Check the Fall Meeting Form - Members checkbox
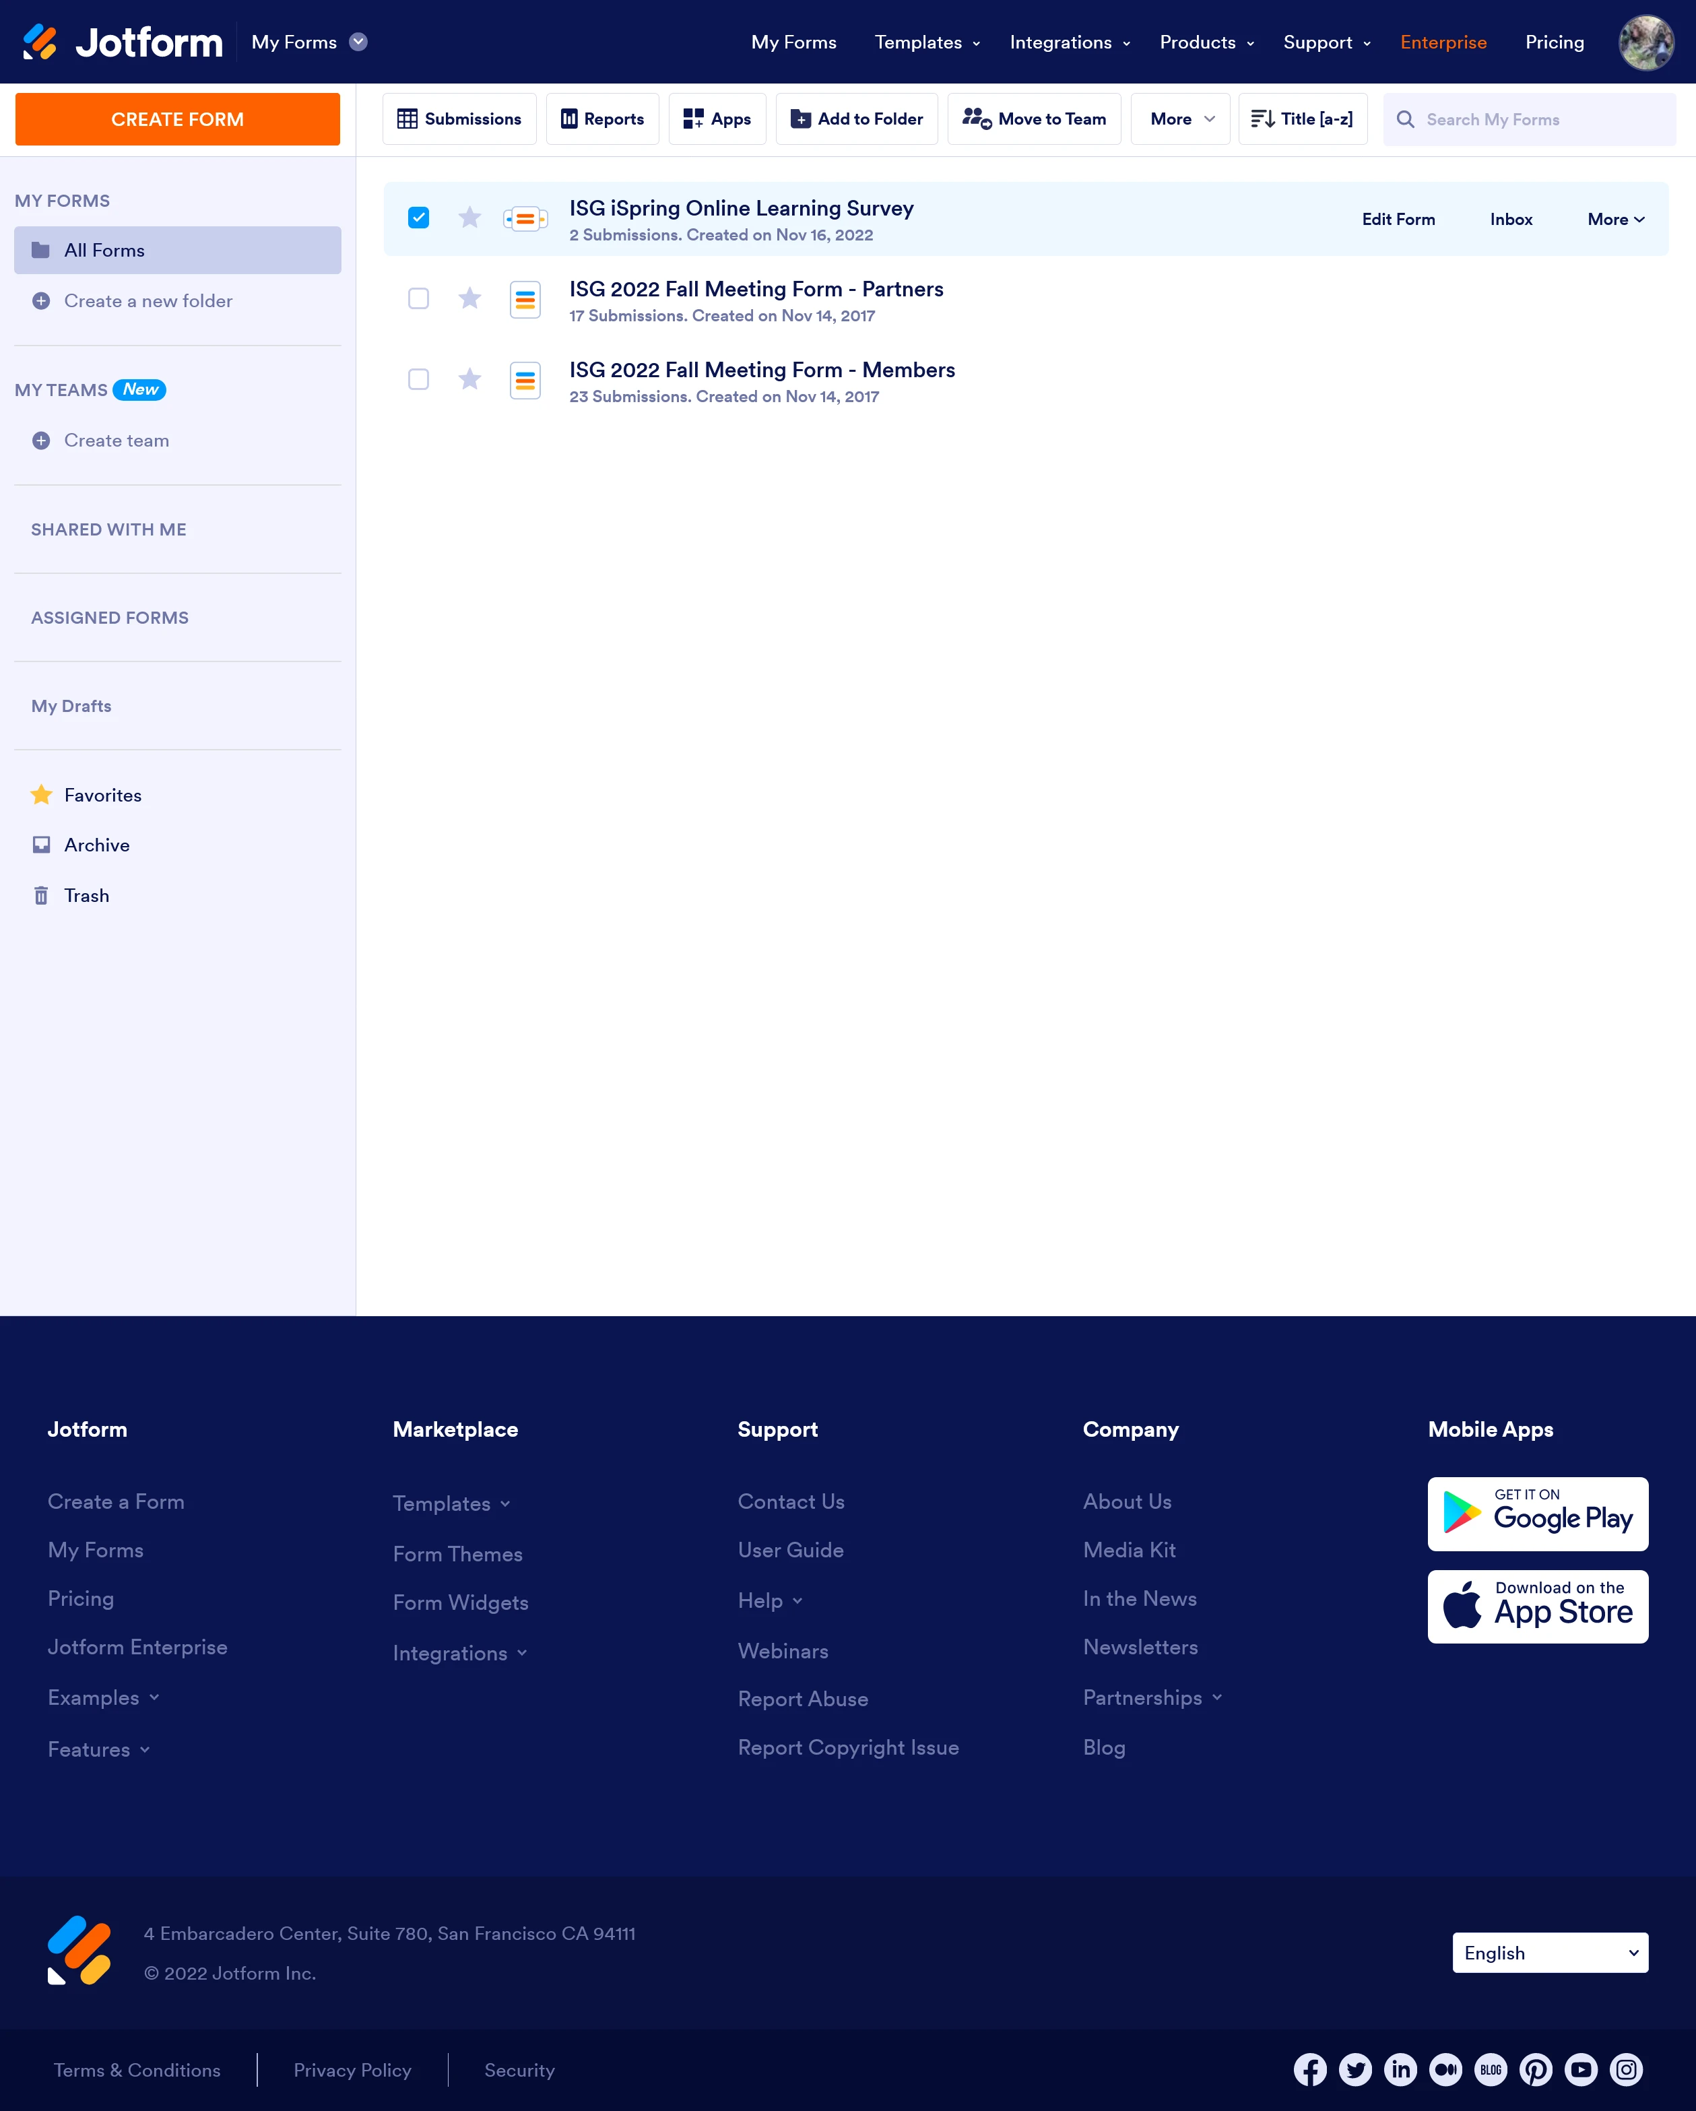Viewport: 1696px width, 2111px height. pos(418,379)
